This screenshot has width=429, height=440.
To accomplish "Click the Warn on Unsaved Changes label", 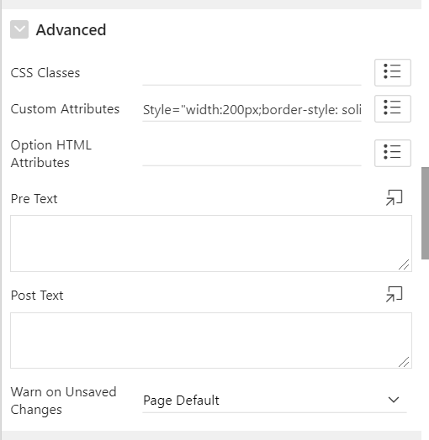I will (x=64, y=401).
